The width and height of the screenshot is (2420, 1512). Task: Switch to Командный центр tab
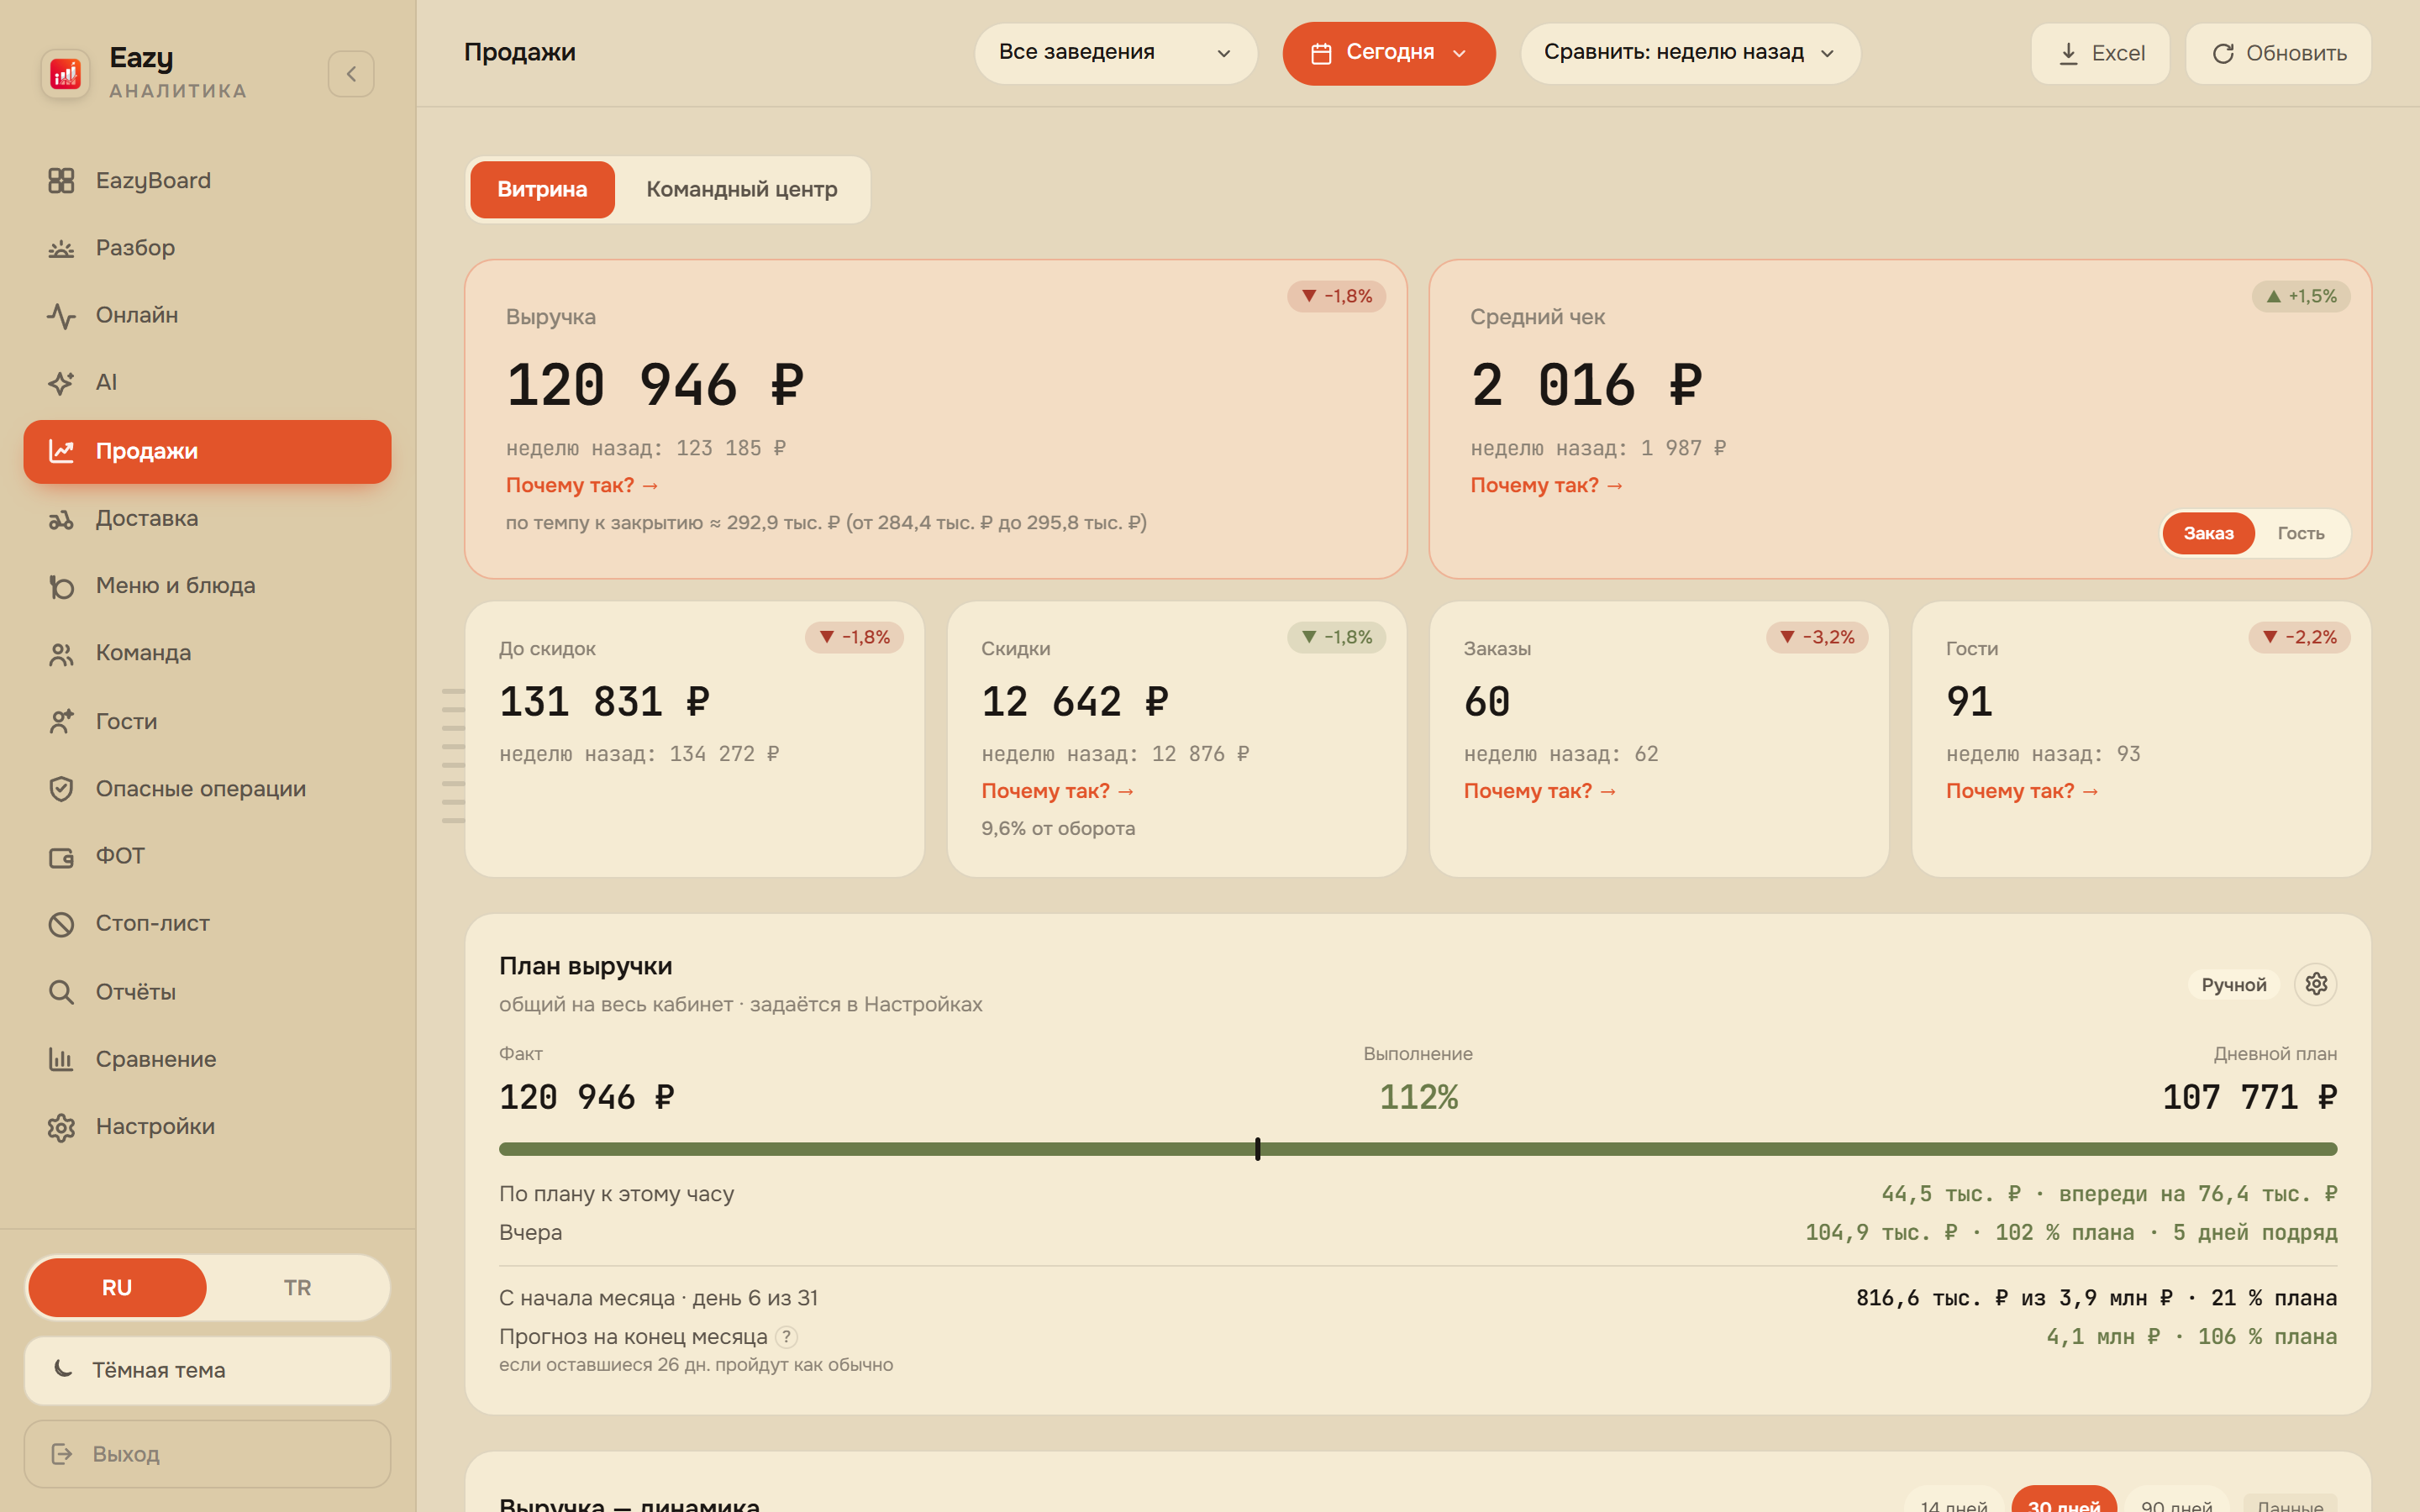click(742, 189)
